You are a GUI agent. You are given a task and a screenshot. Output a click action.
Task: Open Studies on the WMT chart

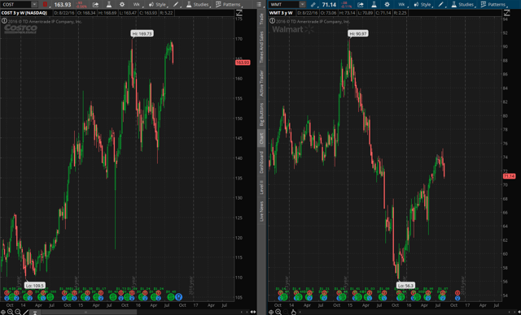[462, 4]
